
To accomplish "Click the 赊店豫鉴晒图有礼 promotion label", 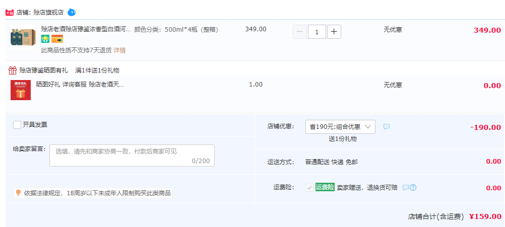I will 43,70.
